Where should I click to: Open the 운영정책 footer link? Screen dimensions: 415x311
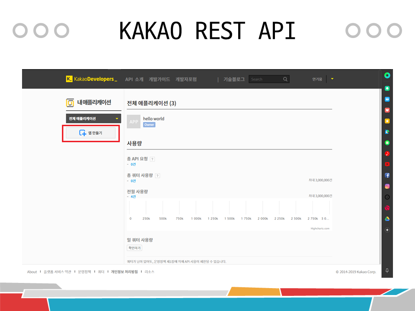coord(84,272)
